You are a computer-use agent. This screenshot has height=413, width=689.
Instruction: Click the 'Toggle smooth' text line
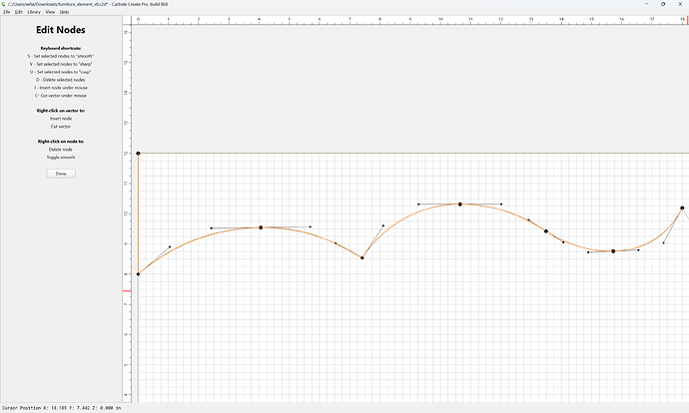(x=61, y=158)
